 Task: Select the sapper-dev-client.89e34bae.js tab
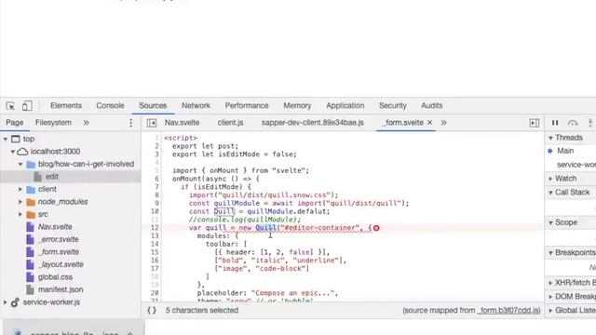click(313, 123)
